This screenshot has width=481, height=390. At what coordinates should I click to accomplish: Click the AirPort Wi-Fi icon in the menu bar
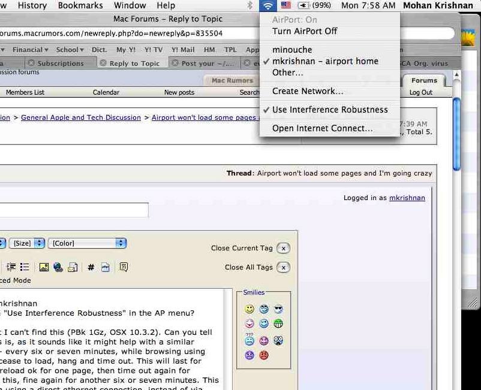[268, 5]
